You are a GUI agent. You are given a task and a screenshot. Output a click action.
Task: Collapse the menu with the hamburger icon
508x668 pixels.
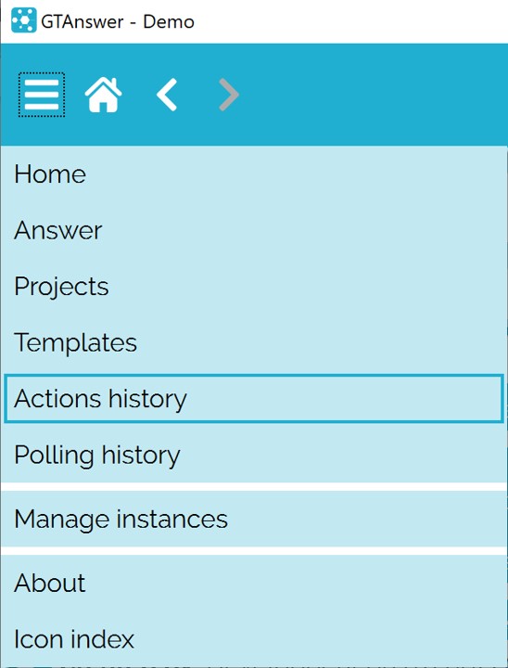coord(42,95)
